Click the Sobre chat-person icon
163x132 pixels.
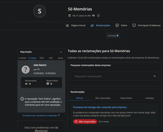click(x=117, y=26)
